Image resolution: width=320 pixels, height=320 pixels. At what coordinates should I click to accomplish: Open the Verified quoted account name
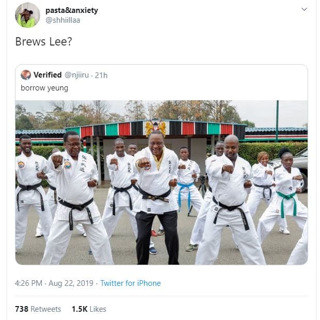pyautogui.click(x=47, y=75)
